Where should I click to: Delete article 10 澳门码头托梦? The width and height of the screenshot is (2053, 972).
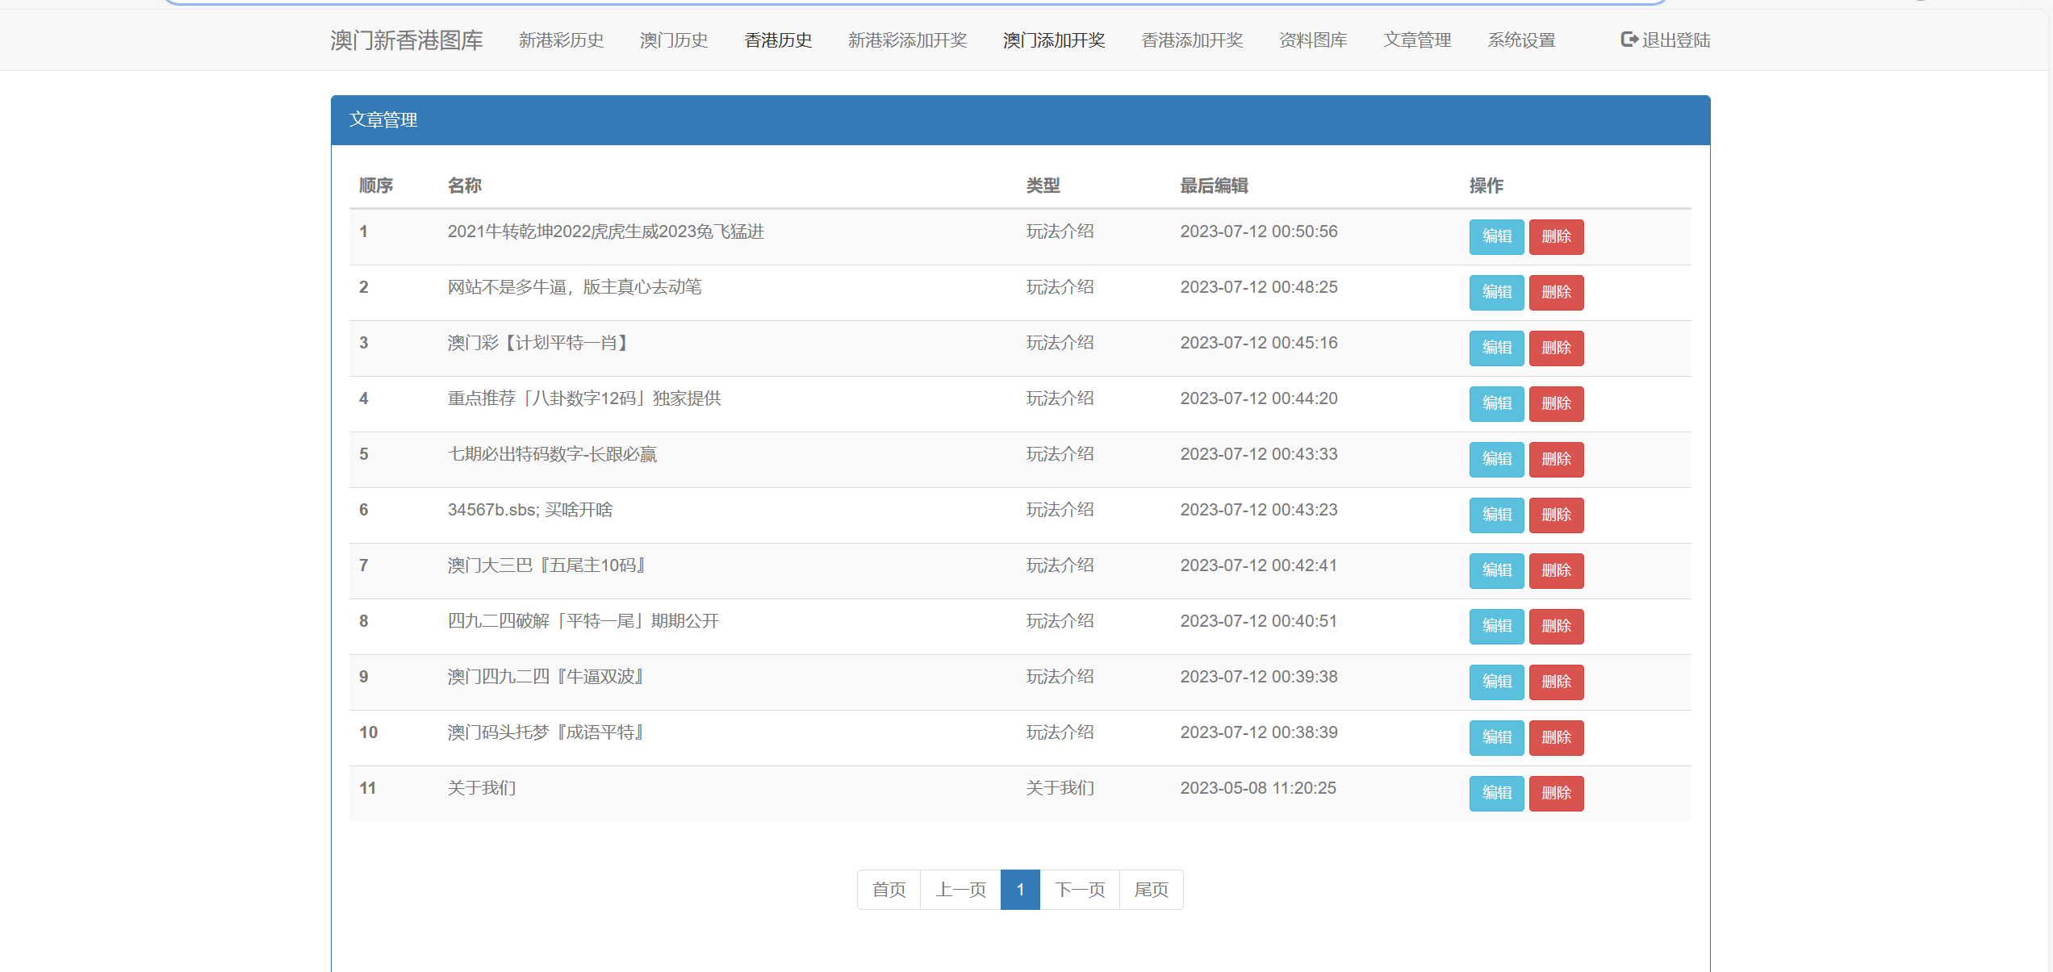point(1555,737)
